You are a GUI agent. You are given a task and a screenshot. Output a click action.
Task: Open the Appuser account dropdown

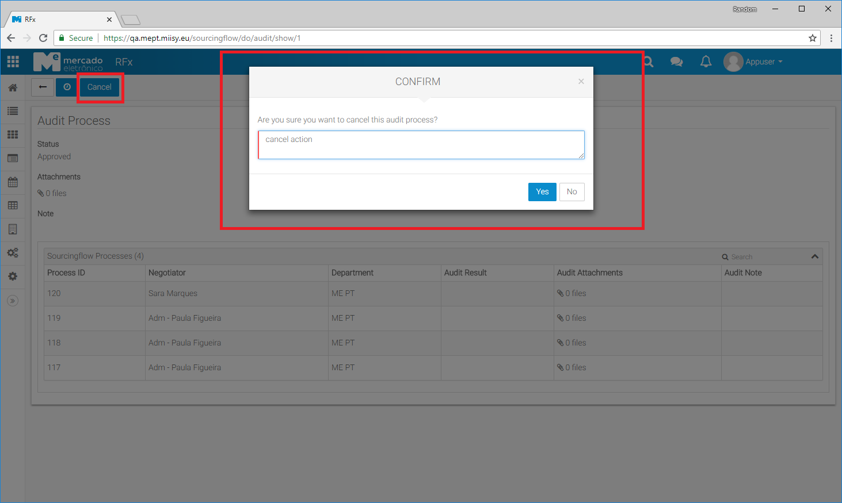(754, 62)
